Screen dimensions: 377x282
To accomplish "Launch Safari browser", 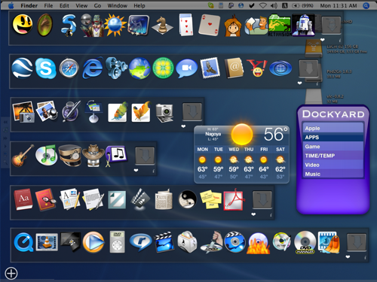I will tap(69, 68).
